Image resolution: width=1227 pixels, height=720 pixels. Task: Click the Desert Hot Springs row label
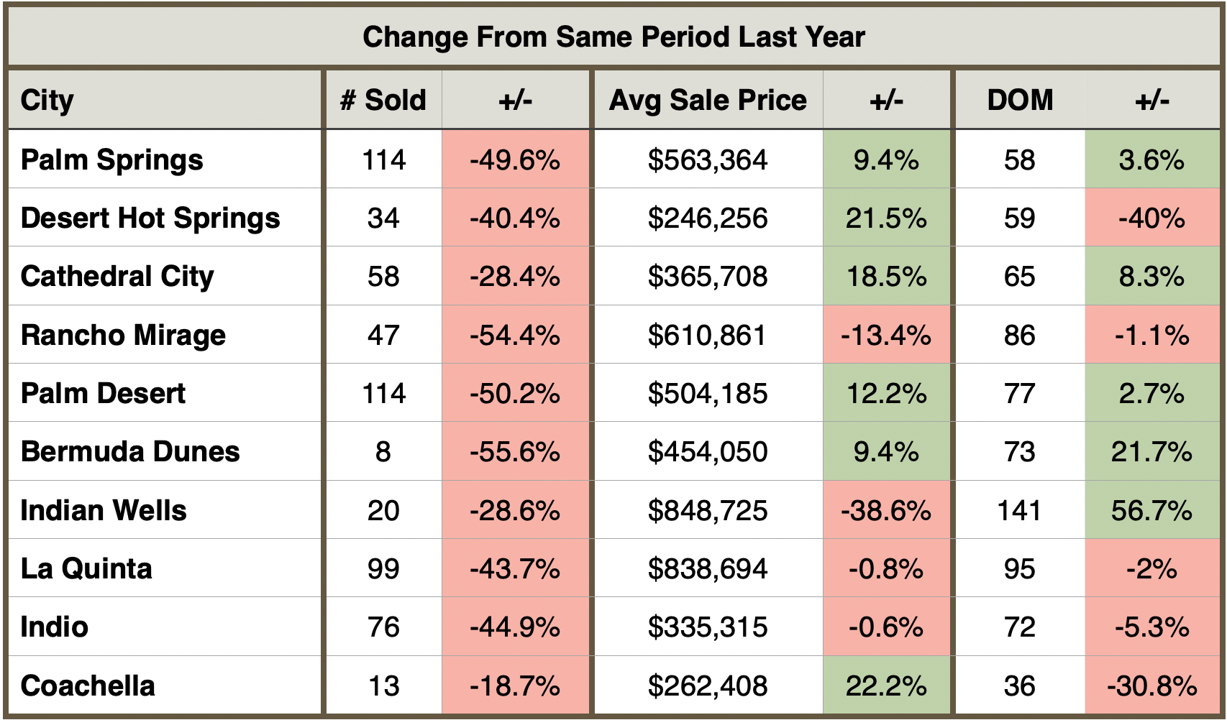[150, 218]
